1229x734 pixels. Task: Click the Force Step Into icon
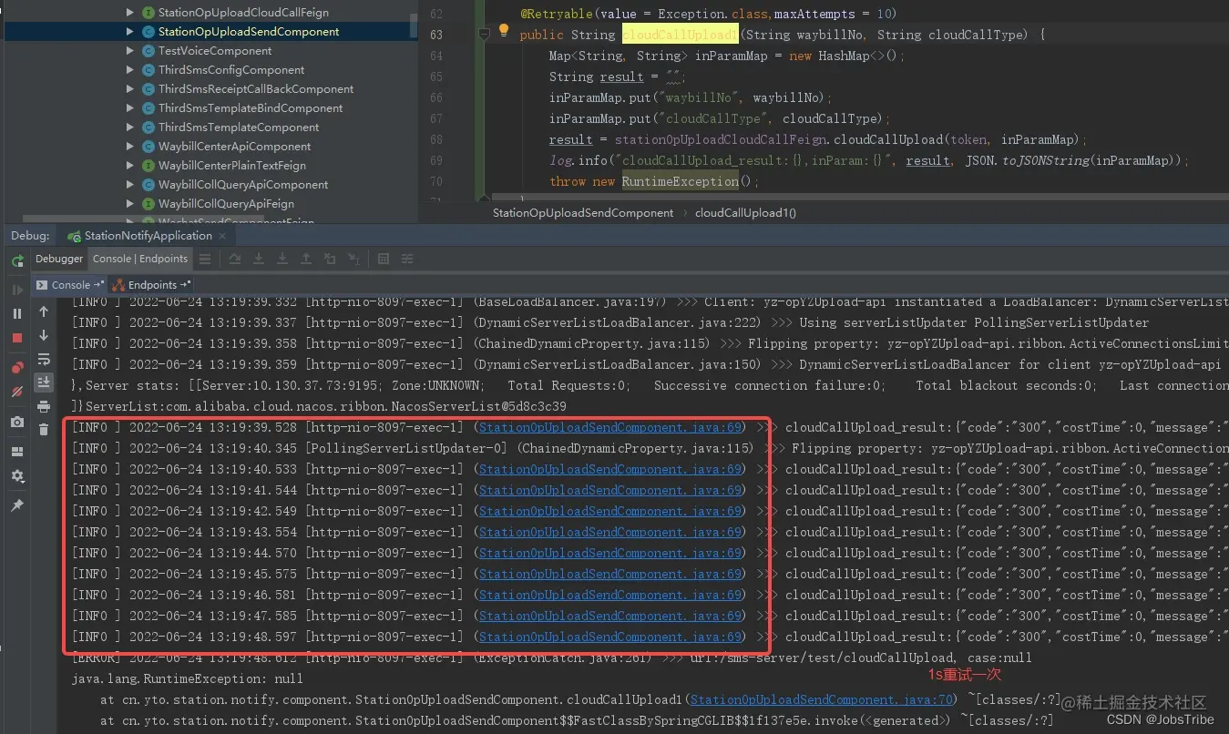pyautogui.click(x=282, y=260)
